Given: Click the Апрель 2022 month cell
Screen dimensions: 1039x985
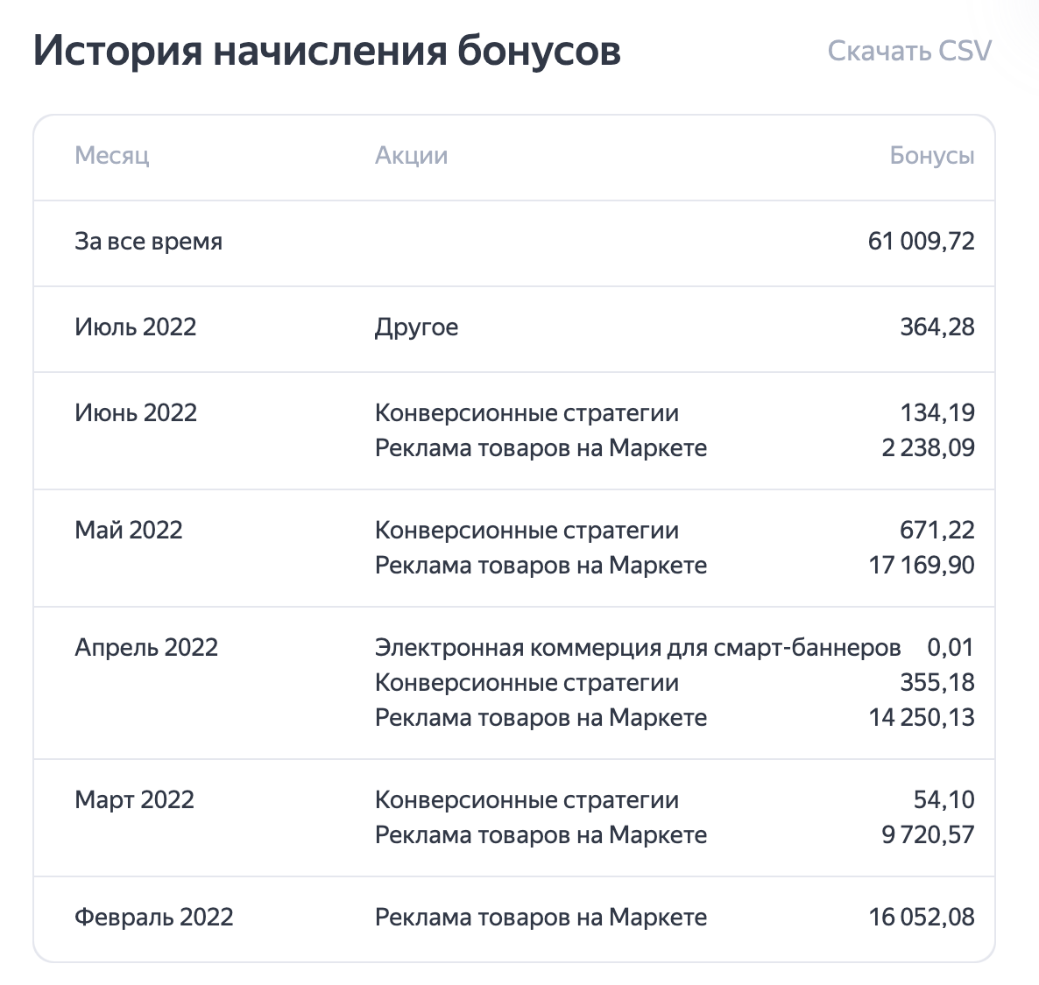Looking at the screenshot, I should [146, 648].
